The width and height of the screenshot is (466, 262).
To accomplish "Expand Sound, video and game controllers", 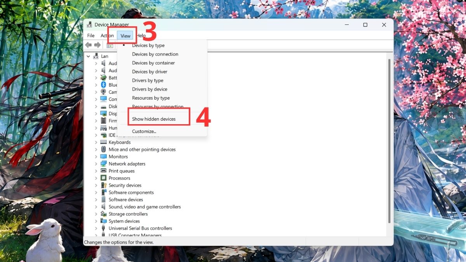I will 96,207.
